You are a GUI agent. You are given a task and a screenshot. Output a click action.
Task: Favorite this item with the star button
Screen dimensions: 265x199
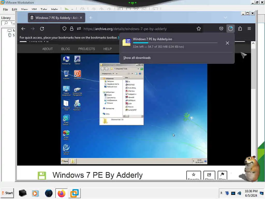coord(194,175)
